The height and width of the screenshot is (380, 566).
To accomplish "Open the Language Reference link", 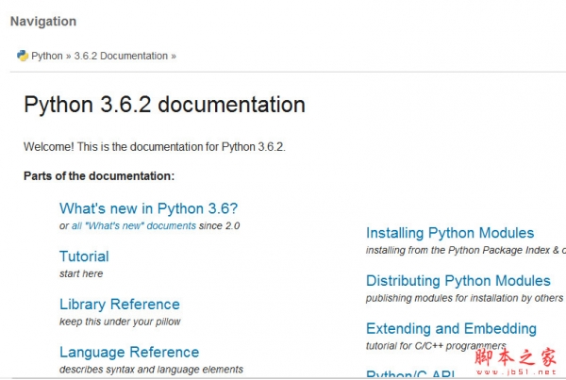I will pyautogui.click(x=129, y=353).
